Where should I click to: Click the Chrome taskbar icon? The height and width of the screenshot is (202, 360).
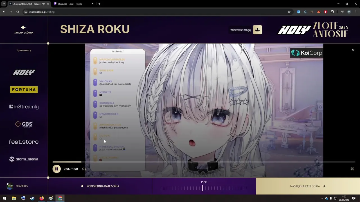coord(60,198)
